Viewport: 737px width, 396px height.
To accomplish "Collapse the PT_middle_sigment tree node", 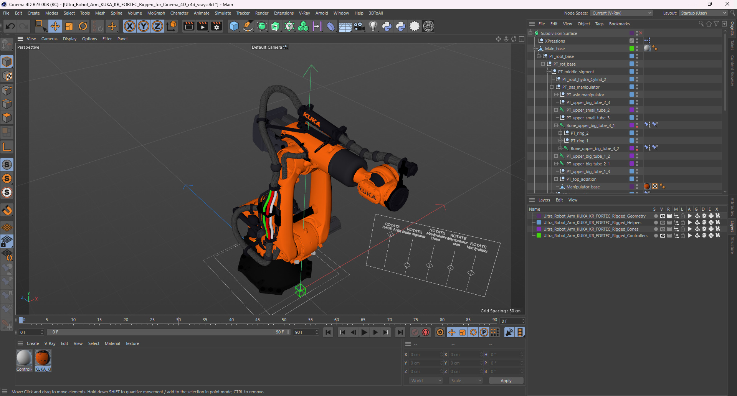I will [x=548, y=72].
